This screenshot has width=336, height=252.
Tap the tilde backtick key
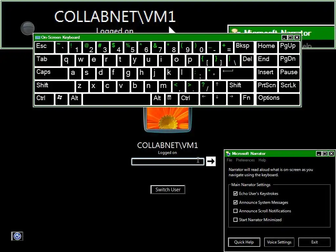point(61,47)
